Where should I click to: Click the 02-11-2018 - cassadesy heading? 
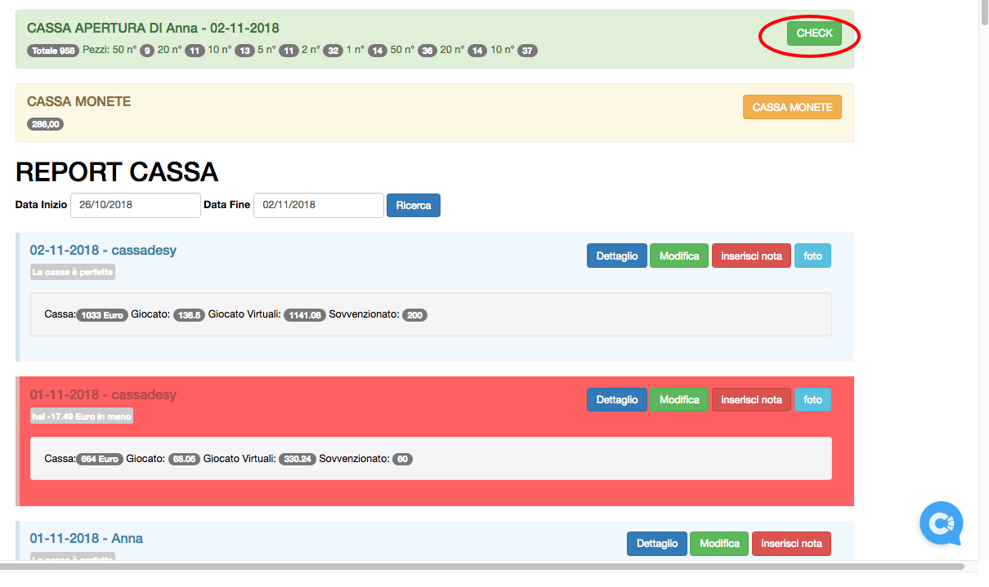[x=103, y=251]
